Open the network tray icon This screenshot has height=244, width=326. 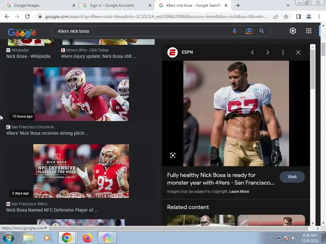[278, 238]
